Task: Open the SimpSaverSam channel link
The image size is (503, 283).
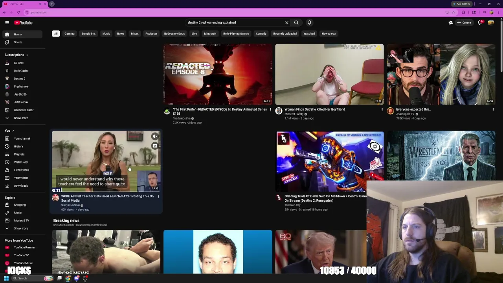Action: (70, 205)
